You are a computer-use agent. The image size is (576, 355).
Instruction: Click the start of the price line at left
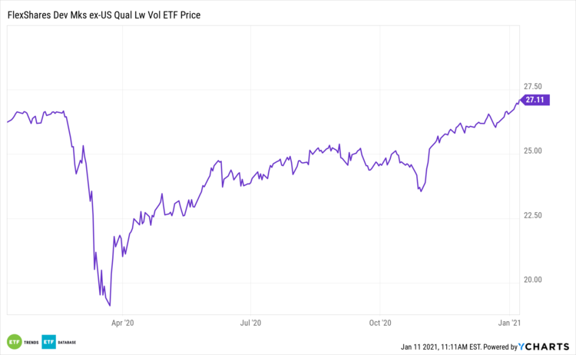pos(8,121)
